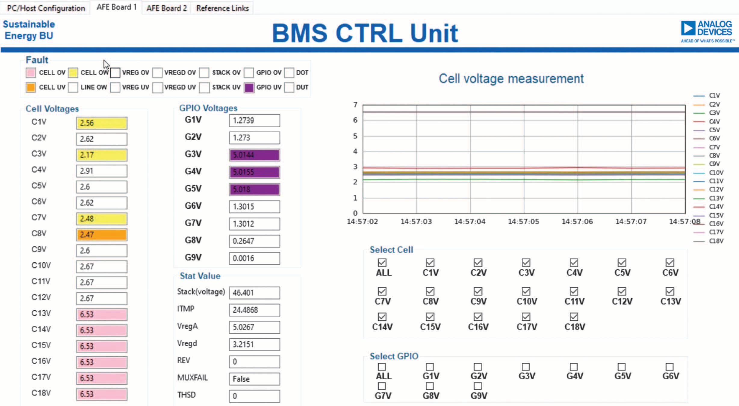Viewport: 739px width, 406px height.
Task: Click the purple GPIO UV fault indicator
Action: (x=249, y=88)
